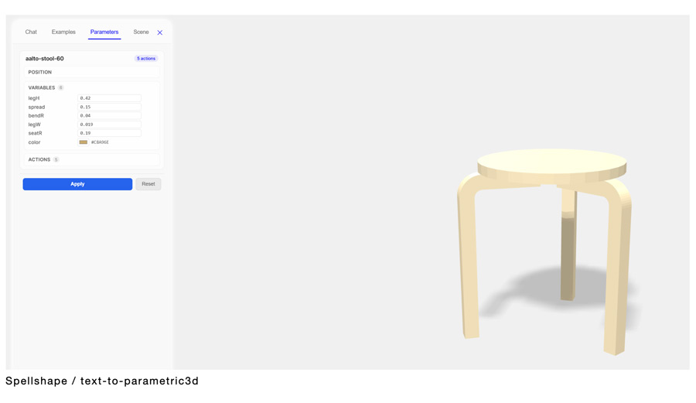Click the blue Apply button

click(77, 184)
